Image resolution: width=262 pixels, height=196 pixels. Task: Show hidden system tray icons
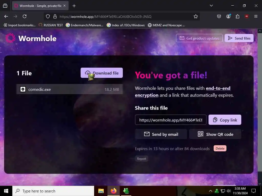(211, 191)
